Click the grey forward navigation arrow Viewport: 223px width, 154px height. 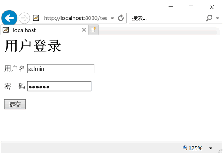click(x=24, y=18)
